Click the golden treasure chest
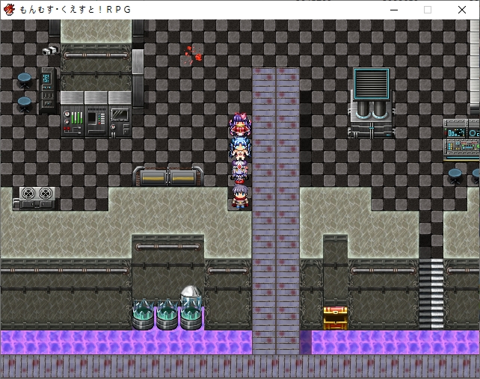 click(336, 318)
